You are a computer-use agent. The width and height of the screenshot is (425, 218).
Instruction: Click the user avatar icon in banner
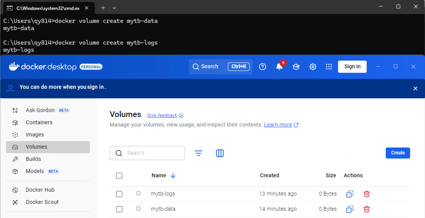(x=10, y=88)
